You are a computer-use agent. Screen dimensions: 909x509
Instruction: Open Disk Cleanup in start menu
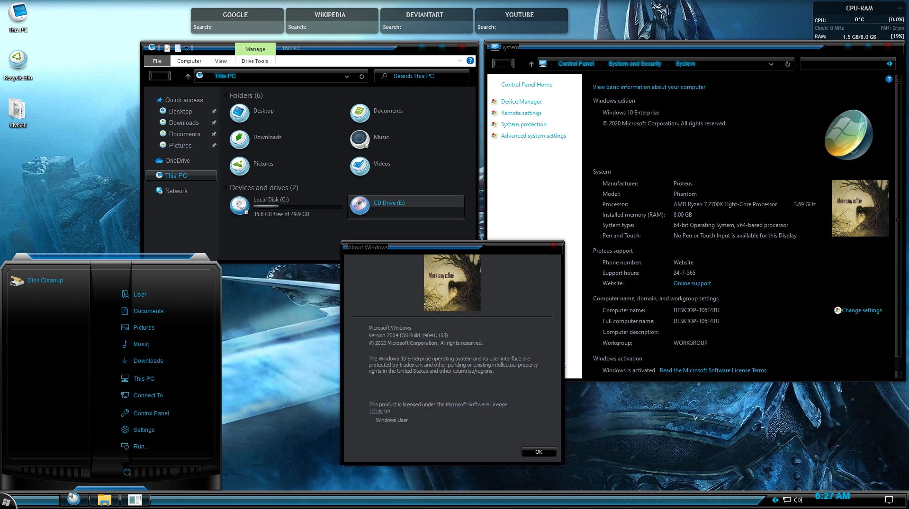37,281
